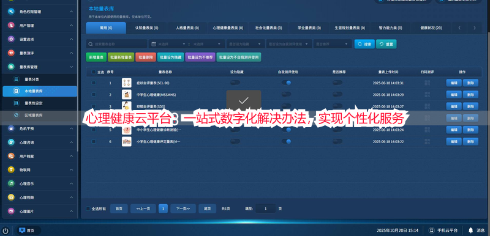Open the 首页 monitor icon in the taskbar
Viewport: 490px width, 236px height.
[x=22, y=230]
